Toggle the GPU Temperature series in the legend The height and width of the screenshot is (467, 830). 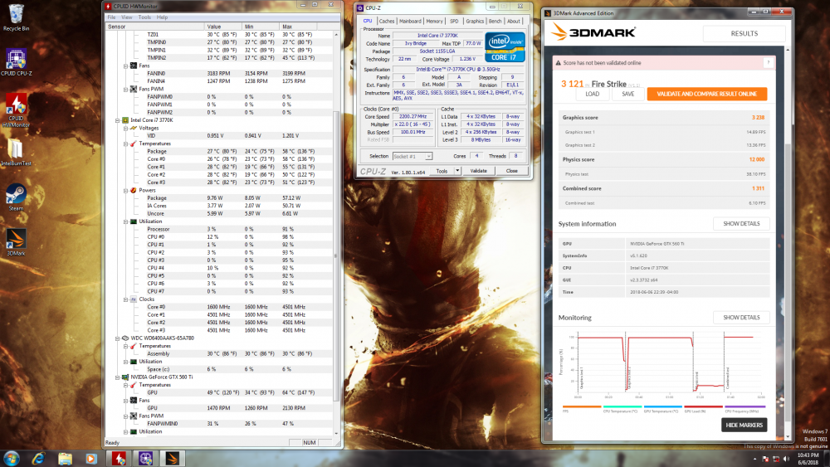coord(662,408)
